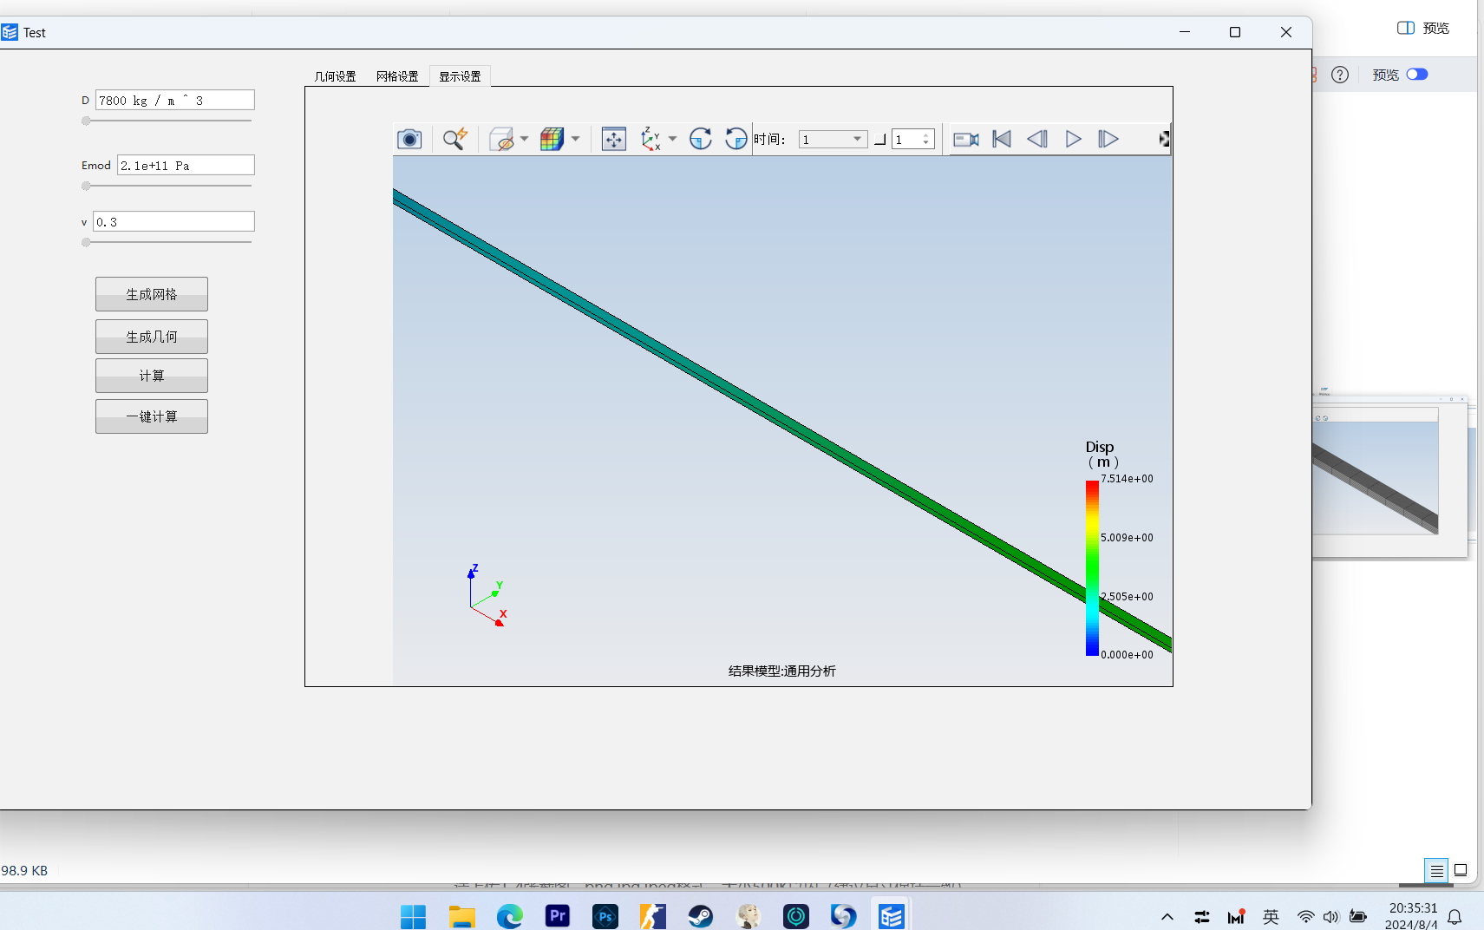Increase the frame number with the up arrow

[926, 134]
